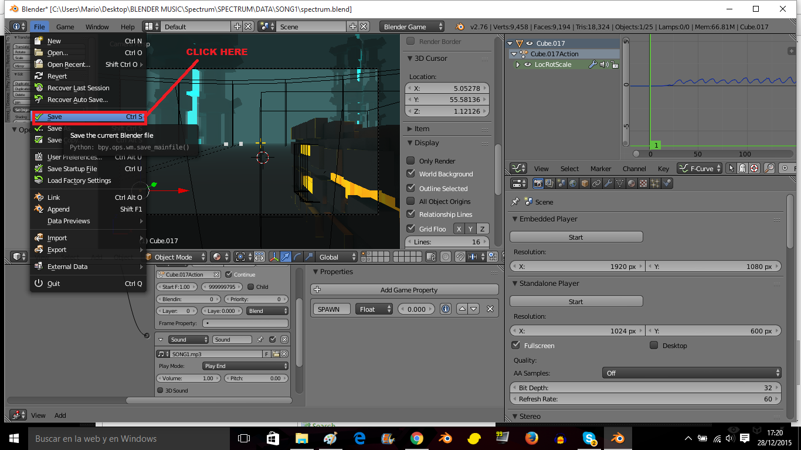Open the Channel menu in graph editor

[634, 168]
